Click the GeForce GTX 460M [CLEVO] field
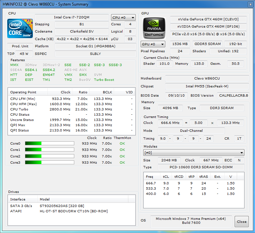This screenshot has height=233, width=255. click(208, 19)
